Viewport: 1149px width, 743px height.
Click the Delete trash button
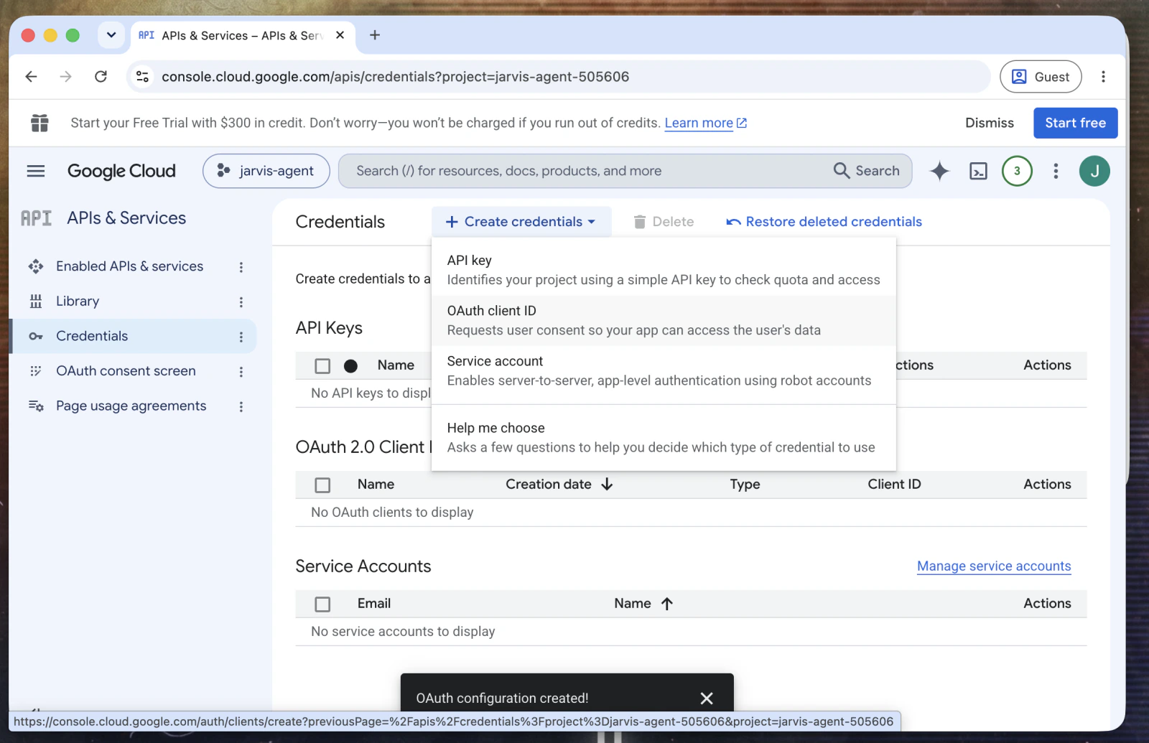[664, 222]
